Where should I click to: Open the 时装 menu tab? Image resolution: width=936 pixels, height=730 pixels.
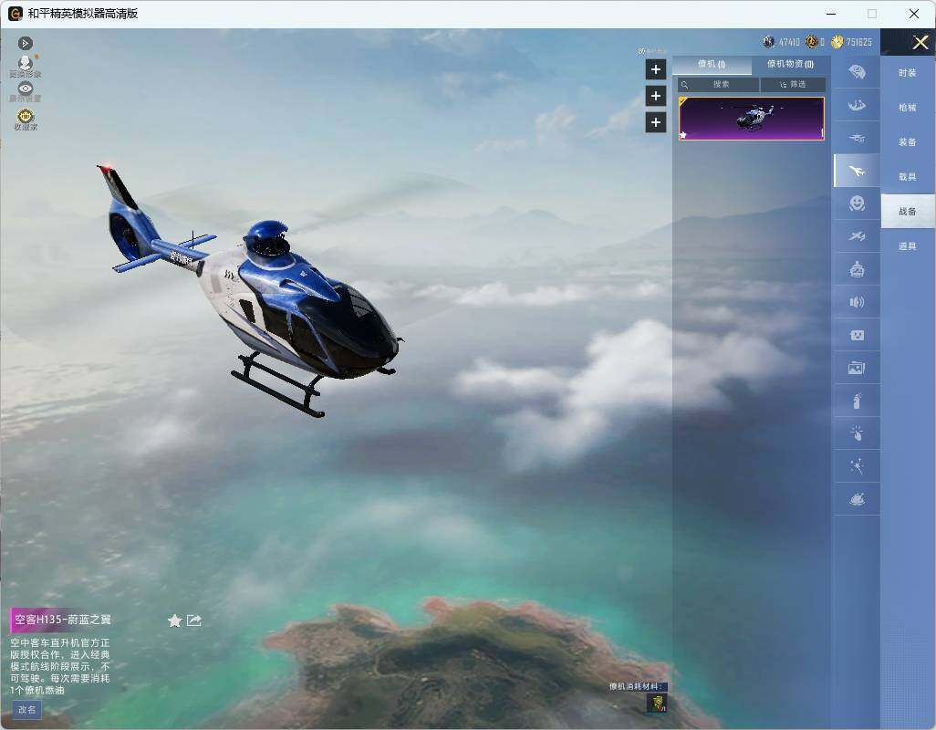[x=908, y=73]
